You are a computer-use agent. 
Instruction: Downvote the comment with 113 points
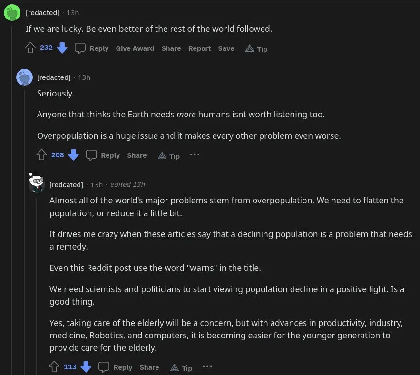coord(86,367)
